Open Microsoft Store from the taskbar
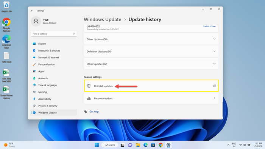The width and height of the screenshot is (265, 149). click(153, 145)
